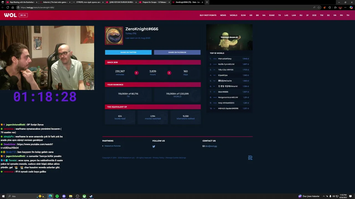355x199 pixels.
Task: Select the NA region menu item
Action: (x=264, y=15)
